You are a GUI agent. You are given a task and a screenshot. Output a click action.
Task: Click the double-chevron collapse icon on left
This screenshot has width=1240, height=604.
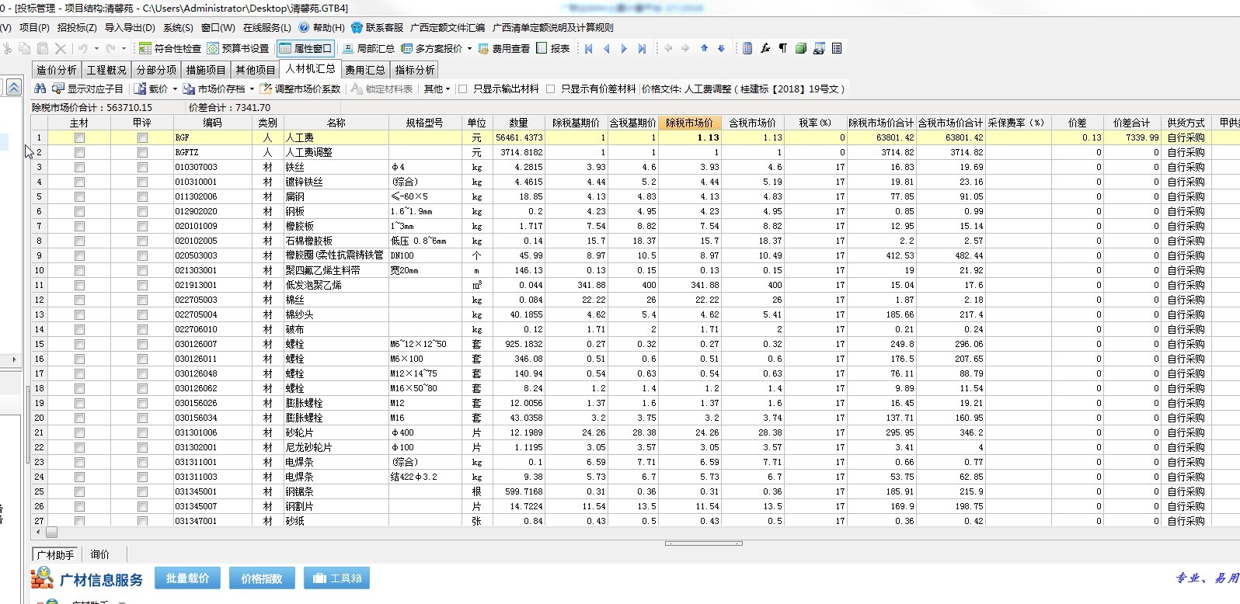[x=14, y=88]
